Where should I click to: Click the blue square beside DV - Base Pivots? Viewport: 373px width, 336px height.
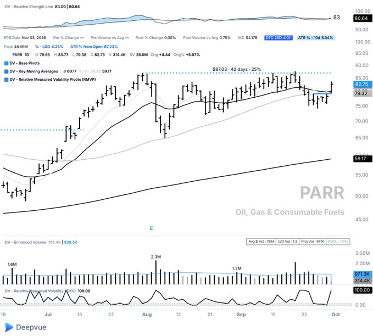[x=7, y=63]
